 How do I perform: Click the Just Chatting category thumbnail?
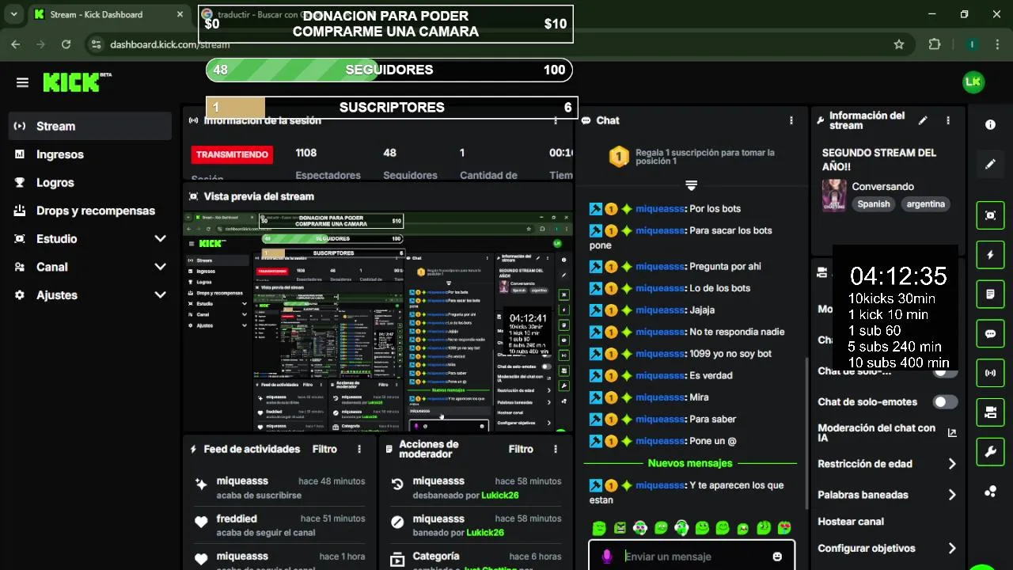[x=834, y=195]
